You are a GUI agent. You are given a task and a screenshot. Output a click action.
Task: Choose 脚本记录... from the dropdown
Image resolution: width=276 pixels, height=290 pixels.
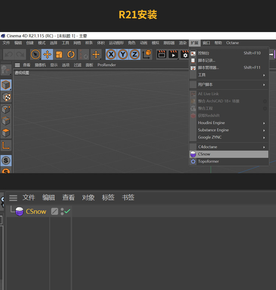coord(229,60)
